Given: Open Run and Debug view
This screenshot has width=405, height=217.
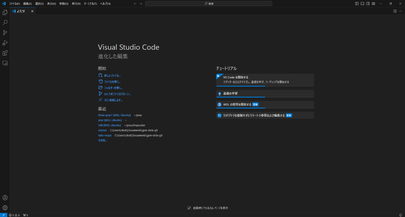Looking at the screenshot, I should tap(5, 43).
